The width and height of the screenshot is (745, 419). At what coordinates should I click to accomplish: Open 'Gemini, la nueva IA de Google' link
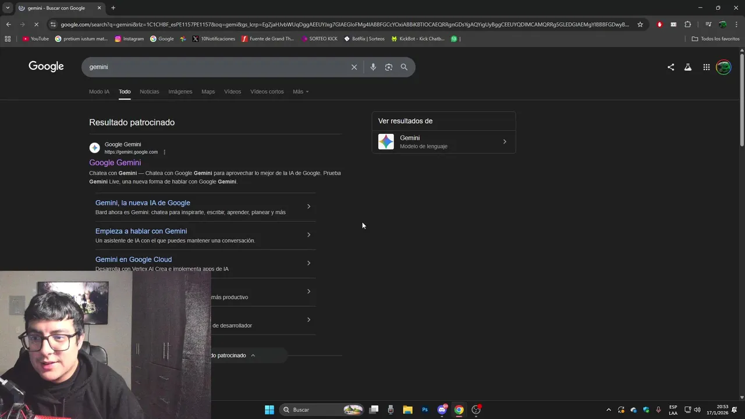(143, 203)
